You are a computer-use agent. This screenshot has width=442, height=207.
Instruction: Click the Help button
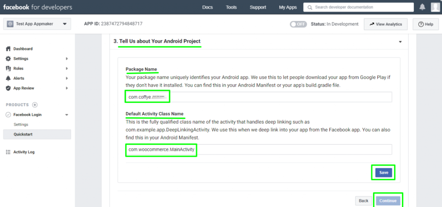426,24
